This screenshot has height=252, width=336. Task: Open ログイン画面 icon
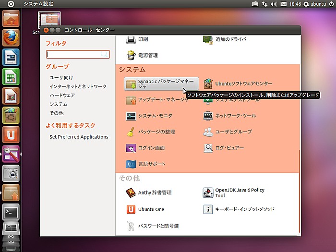[x=131, y=148]
